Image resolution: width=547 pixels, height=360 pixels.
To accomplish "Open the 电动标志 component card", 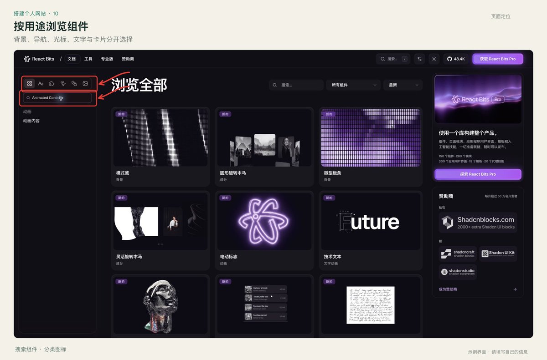I will click(264, 230).
